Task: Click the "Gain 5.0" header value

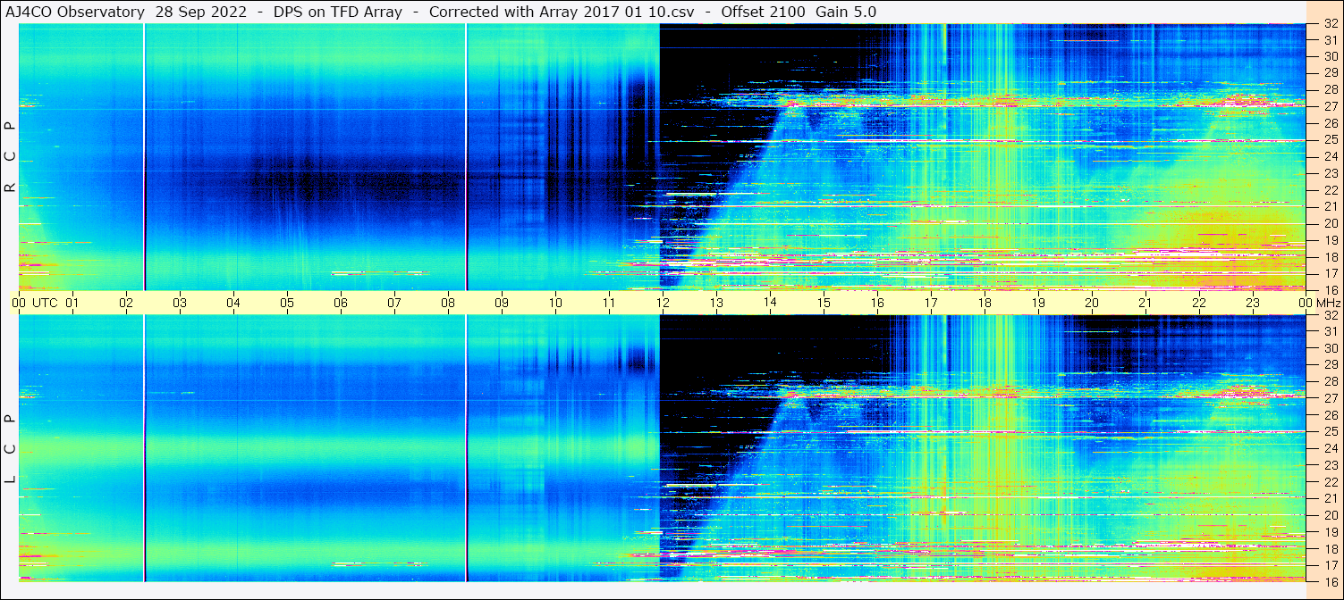Action: [846, 12]
